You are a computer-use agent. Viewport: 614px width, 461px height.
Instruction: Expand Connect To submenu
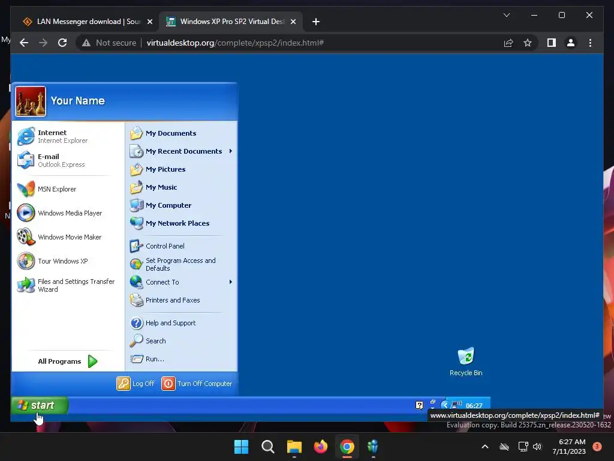pyautogui.click(x=231, y=282)
